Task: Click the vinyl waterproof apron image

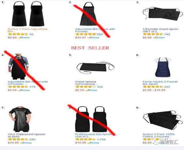Action: click(x=20, y=119)
